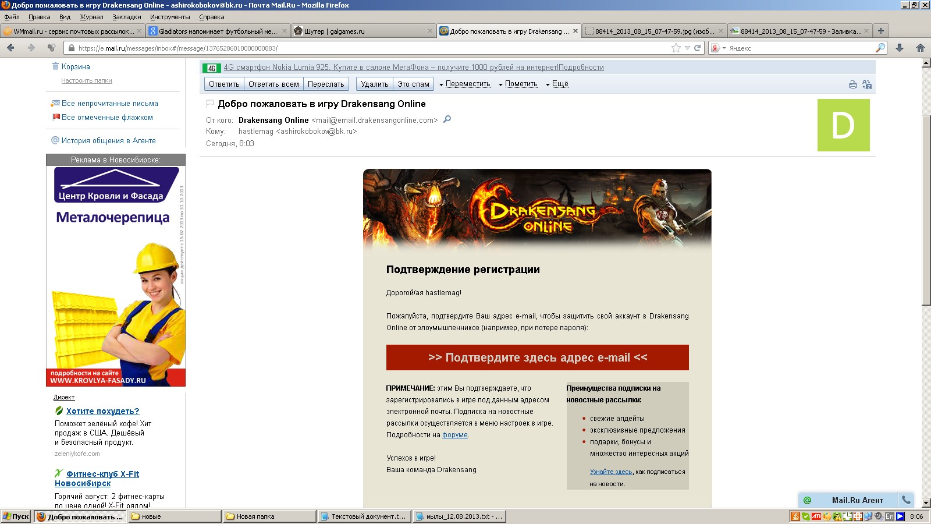Image resolution: width=931 pixels, height=524 pixels.
Task: Click the address bar URL field
Action: pos(372,48)
